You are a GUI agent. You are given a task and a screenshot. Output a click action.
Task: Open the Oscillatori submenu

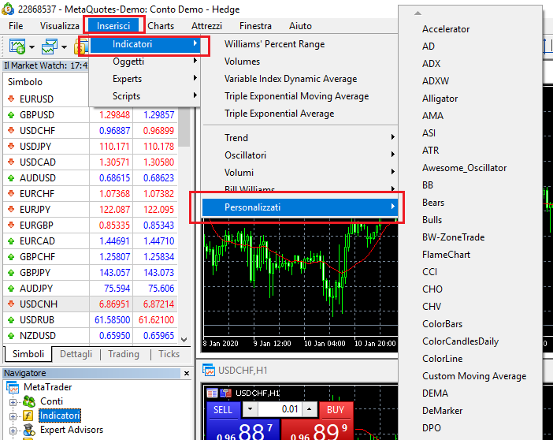300,155
